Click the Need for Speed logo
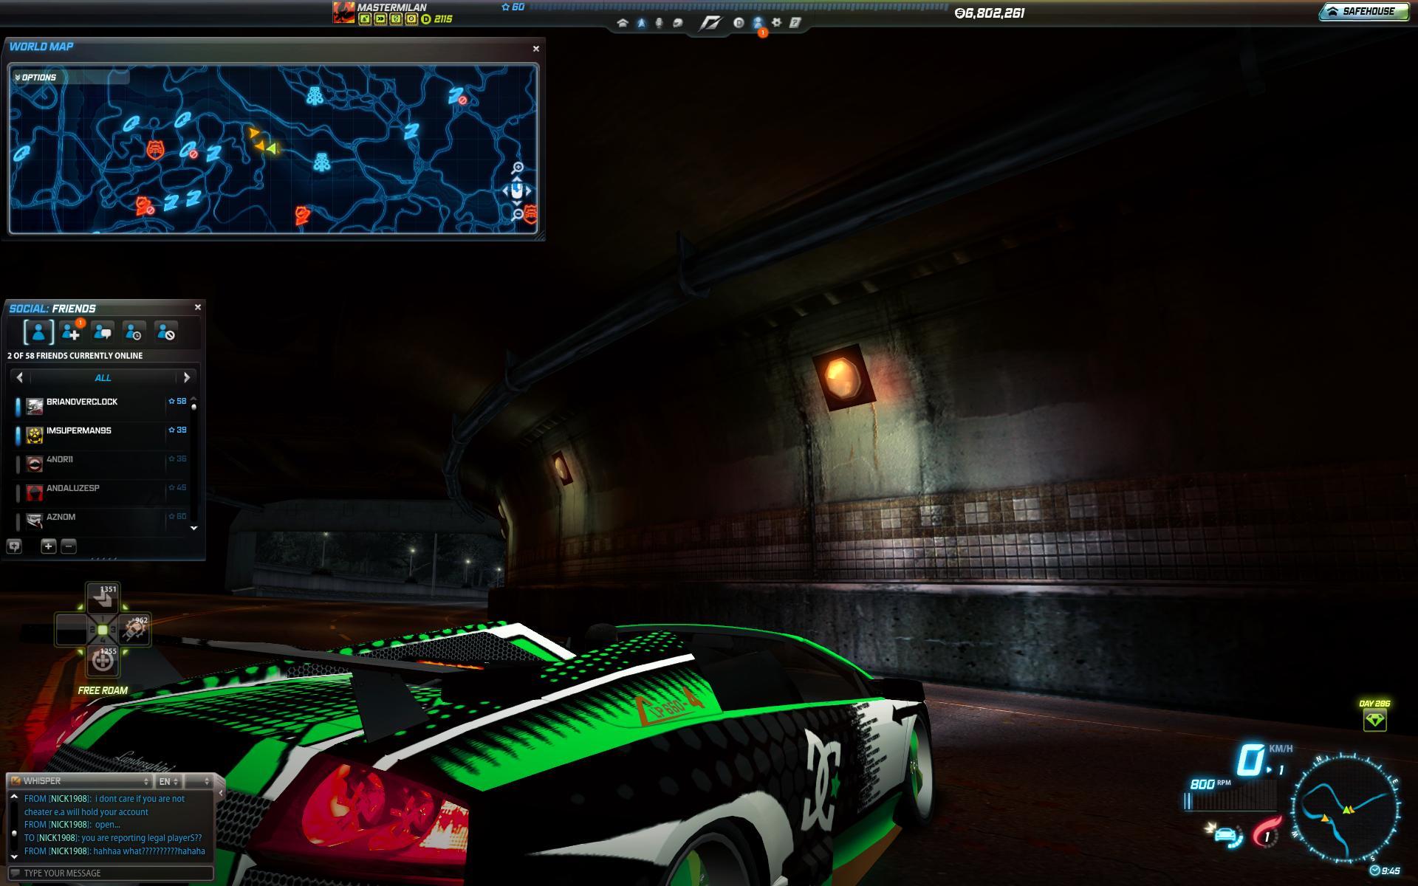The image size is (1418, 886). [710, 23]
